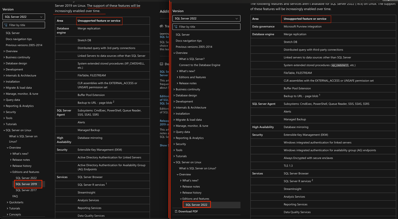
Task: Open the left pane's SQL Server 2022 version dropdown
Action: coord(24,17)
